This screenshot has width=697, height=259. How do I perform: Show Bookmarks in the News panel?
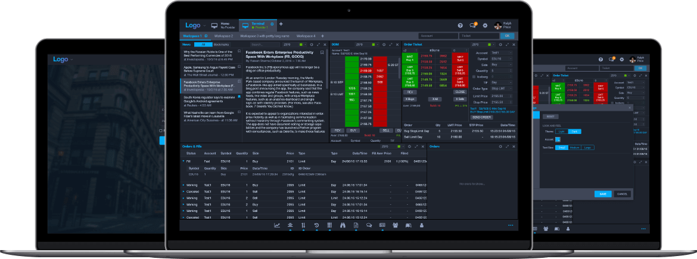click(222, 45)
